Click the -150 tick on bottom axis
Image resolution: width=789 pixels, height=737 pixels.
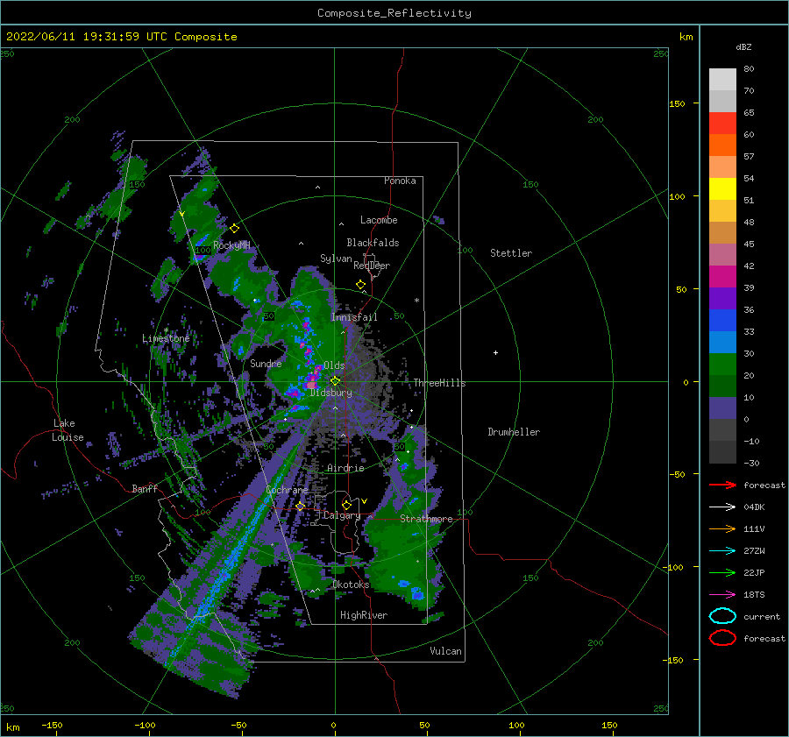click(x=52, y=725)
